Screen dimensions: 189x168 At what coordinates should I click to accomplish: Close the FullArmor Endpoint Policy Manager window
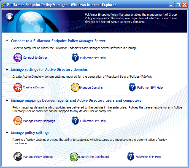(184, 5)
